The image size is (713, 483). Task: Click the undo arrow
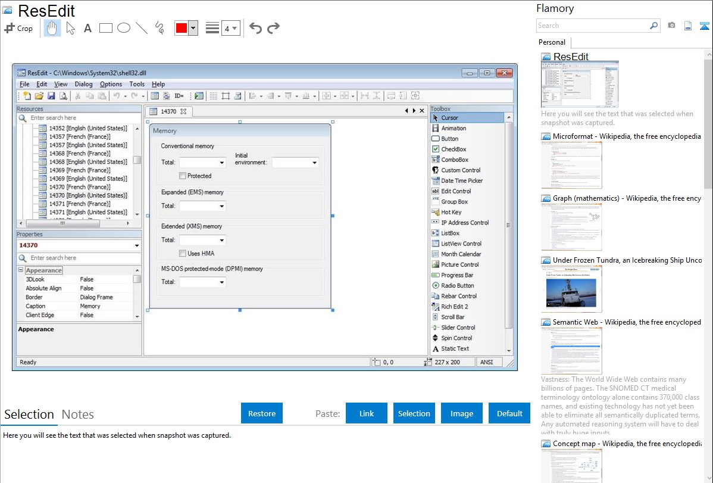point(255,28)
